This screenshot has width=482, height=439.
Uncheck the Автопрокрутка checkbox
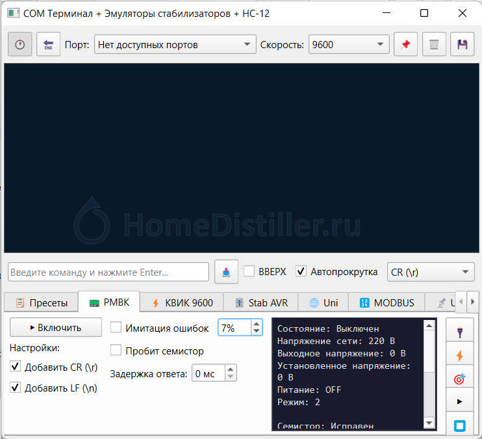pos(301,272)
